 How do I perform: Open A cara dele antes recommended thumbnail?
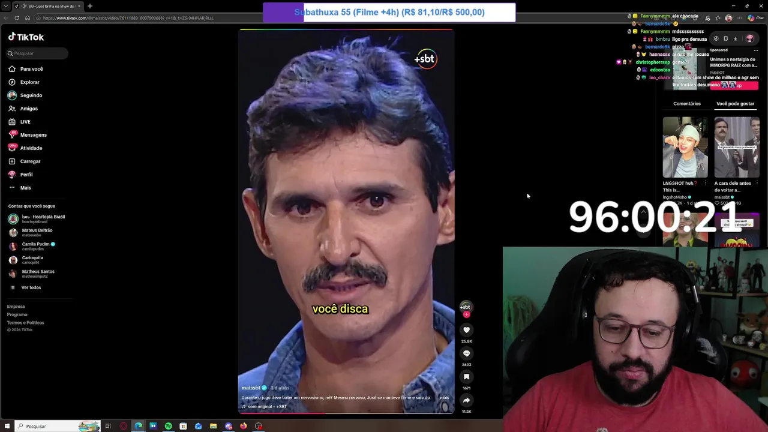(x=737, y=148)
